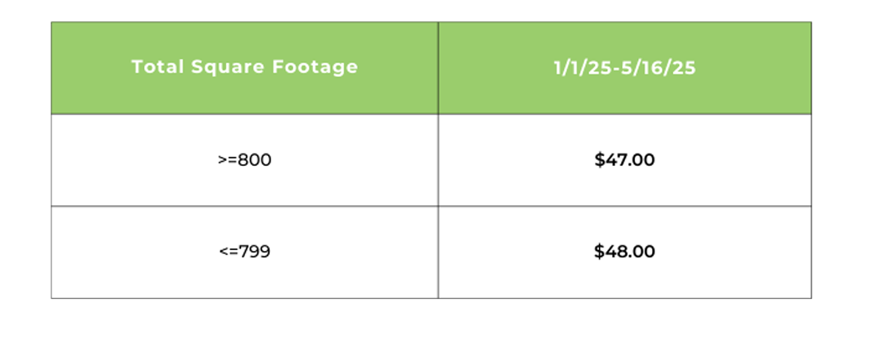Click the dollar sign in $48.00
The width and height of the screenshot is (889, 353).
tap(599, 252)
